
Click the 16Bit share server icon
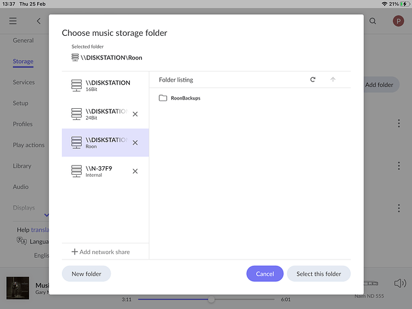(x=77, y=85)
